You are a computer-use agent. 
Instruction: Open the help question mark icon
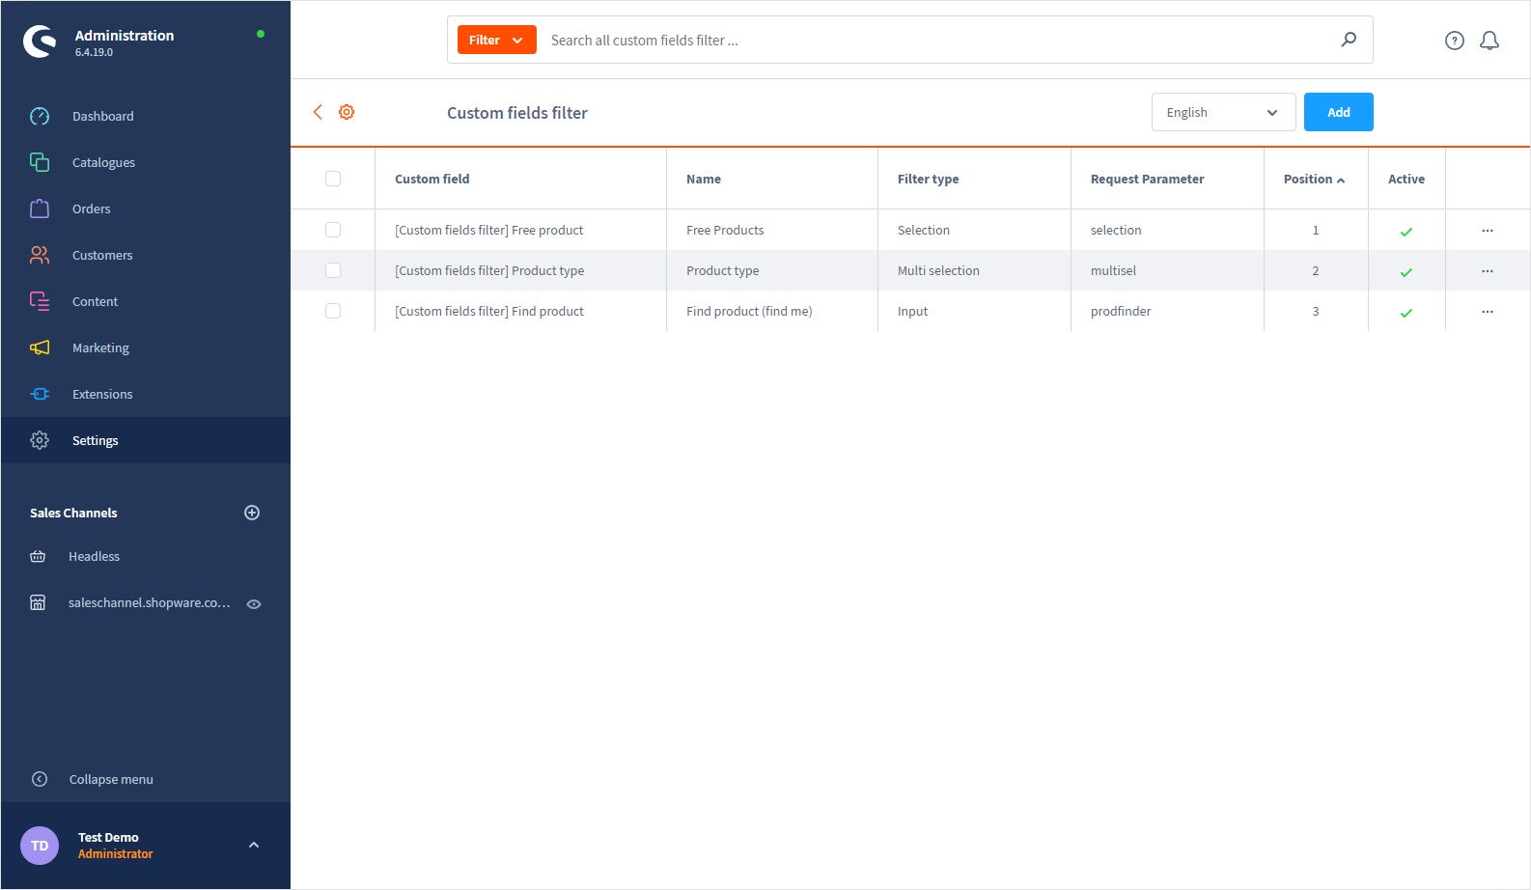pos(1455,41)
